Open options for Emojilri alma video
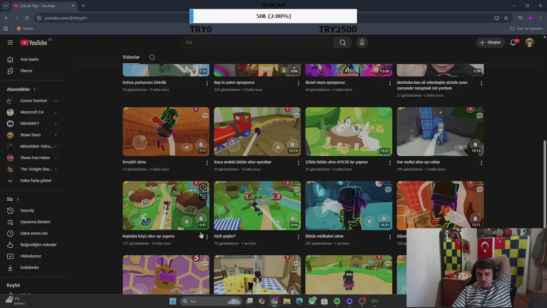The width and height of the screenshot is (547, 308). [x=207, y=163]
